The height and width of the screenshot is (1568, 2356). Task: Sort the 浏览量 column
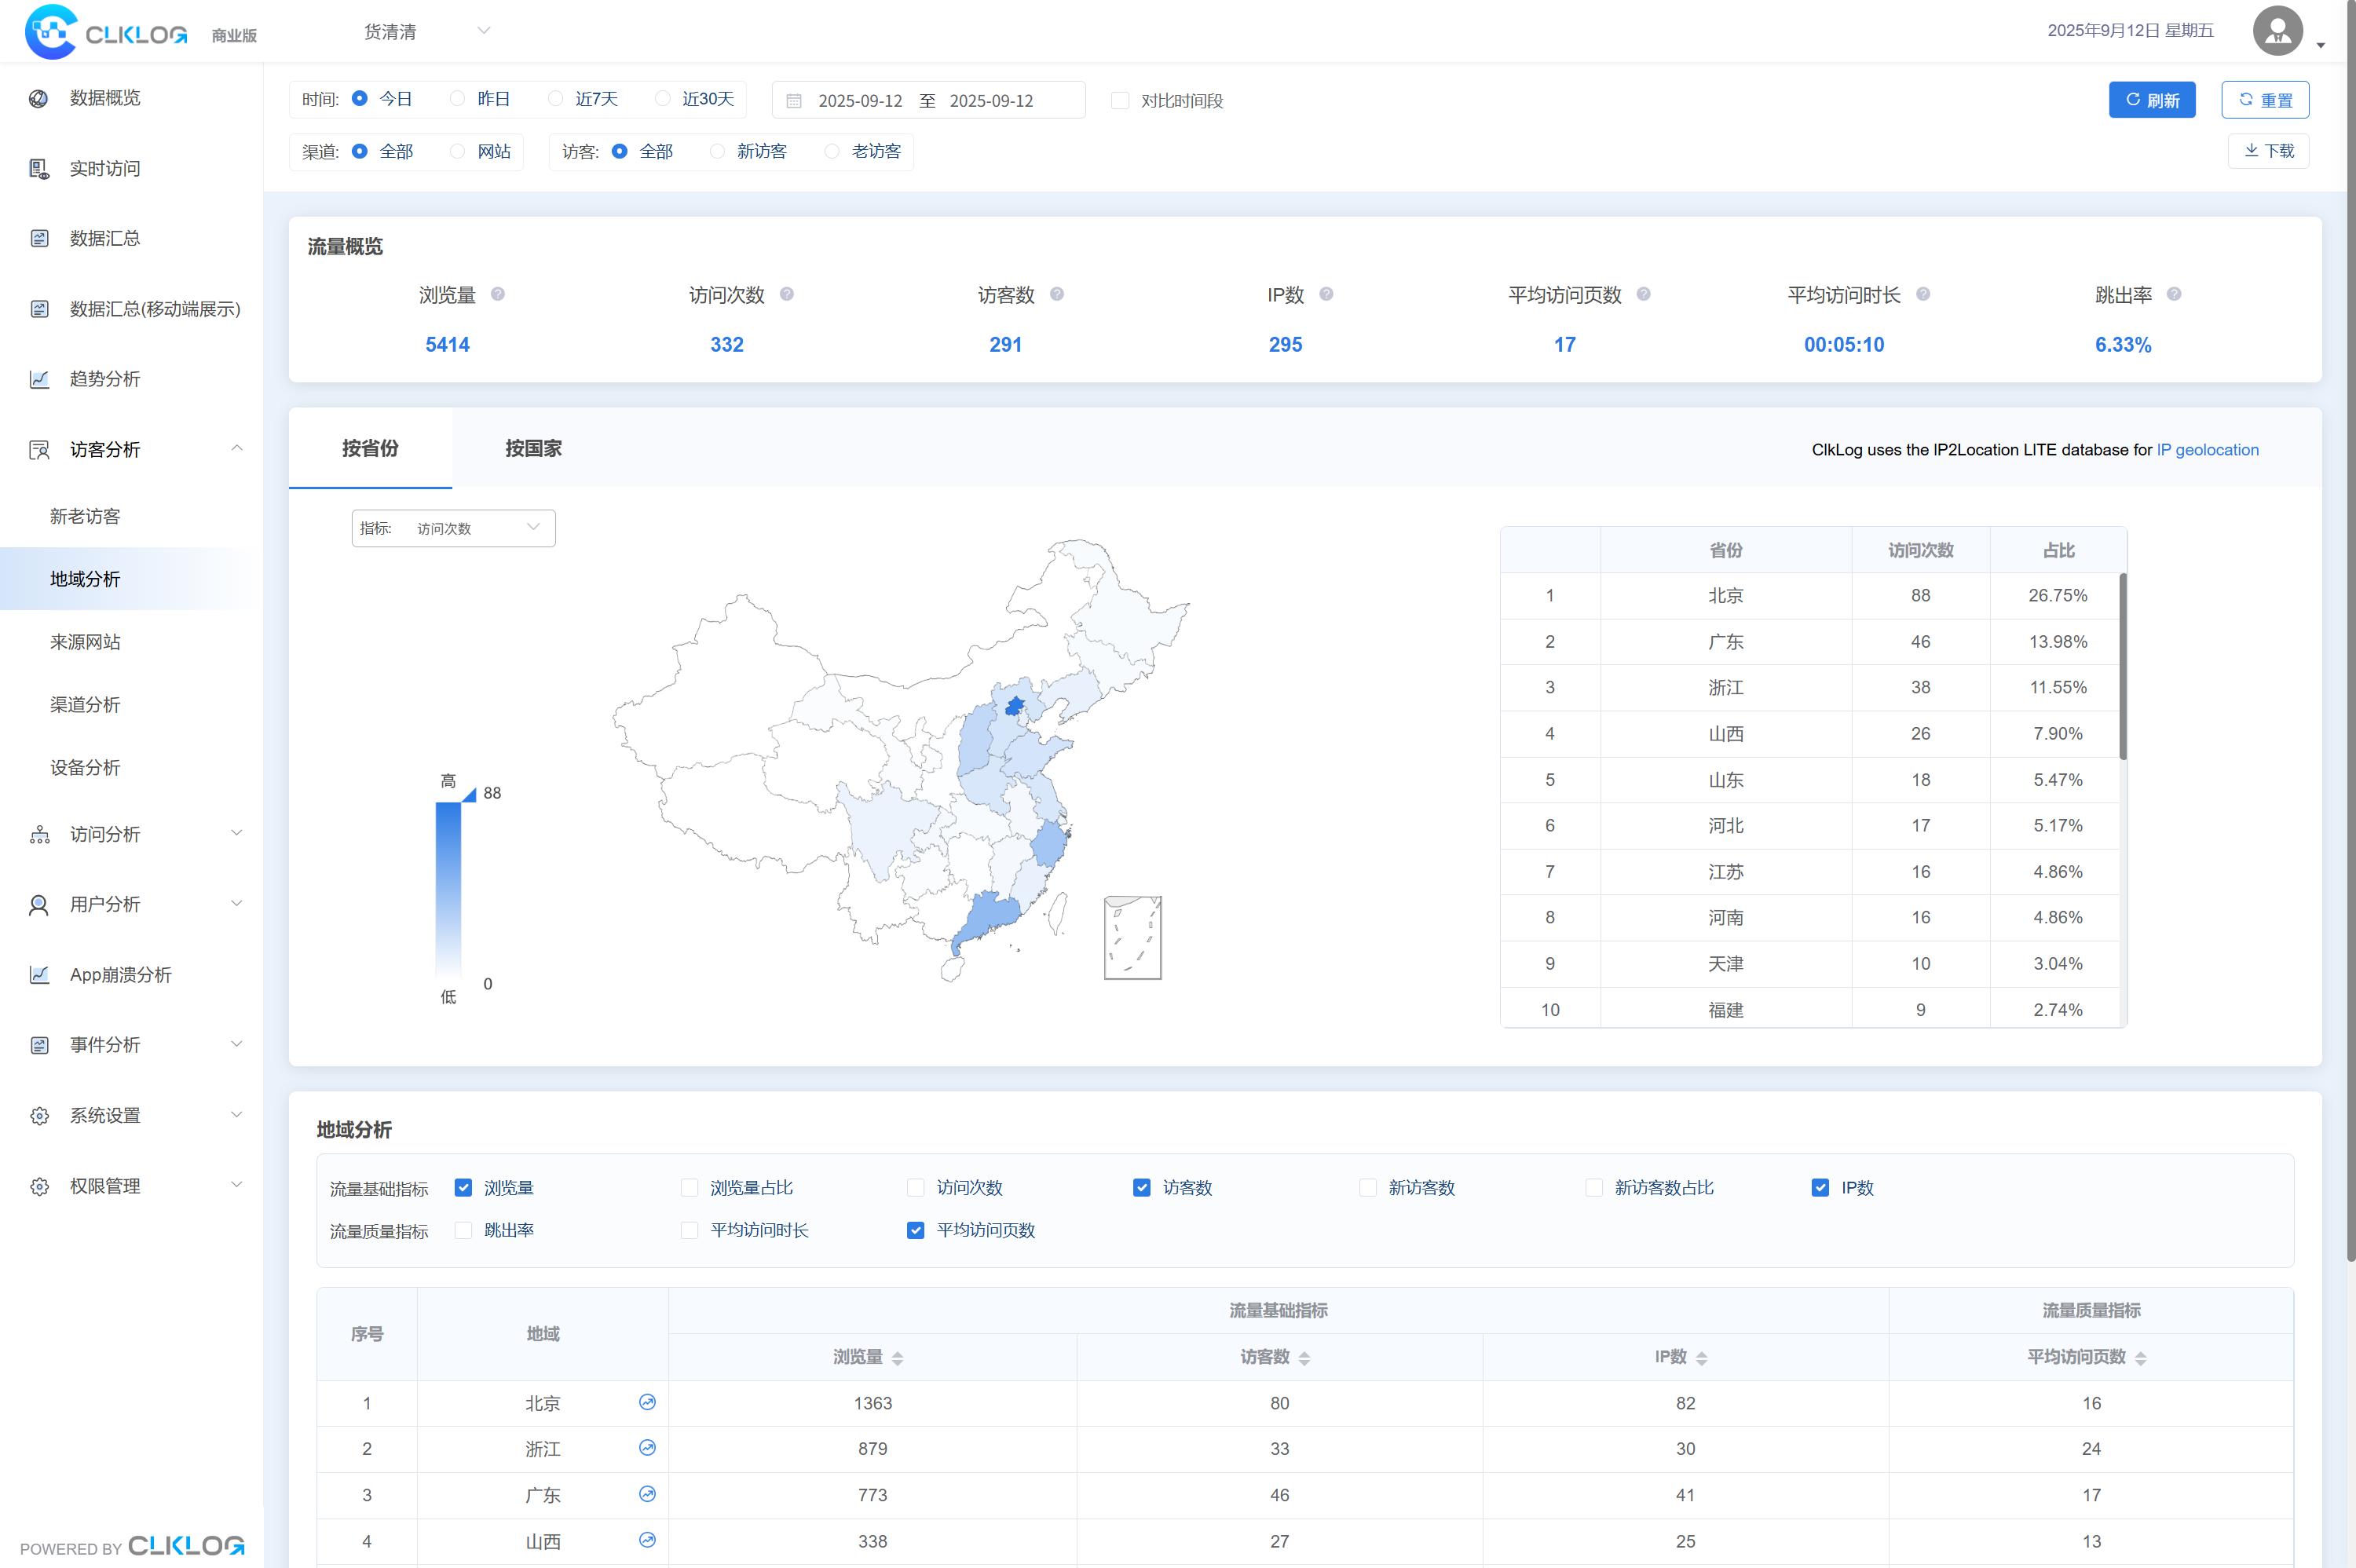tap(897, 1357)
